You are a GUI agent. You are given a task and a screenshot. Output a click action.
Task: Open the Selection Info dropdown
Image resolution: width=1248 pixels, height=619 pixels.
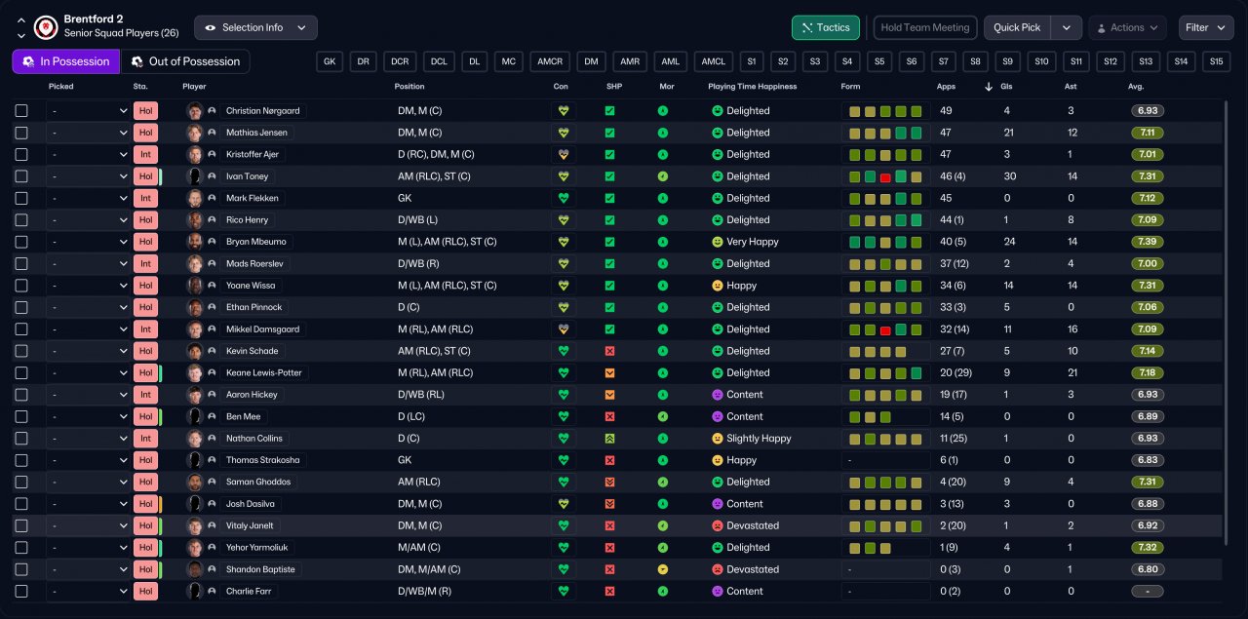tap(255, 27)
